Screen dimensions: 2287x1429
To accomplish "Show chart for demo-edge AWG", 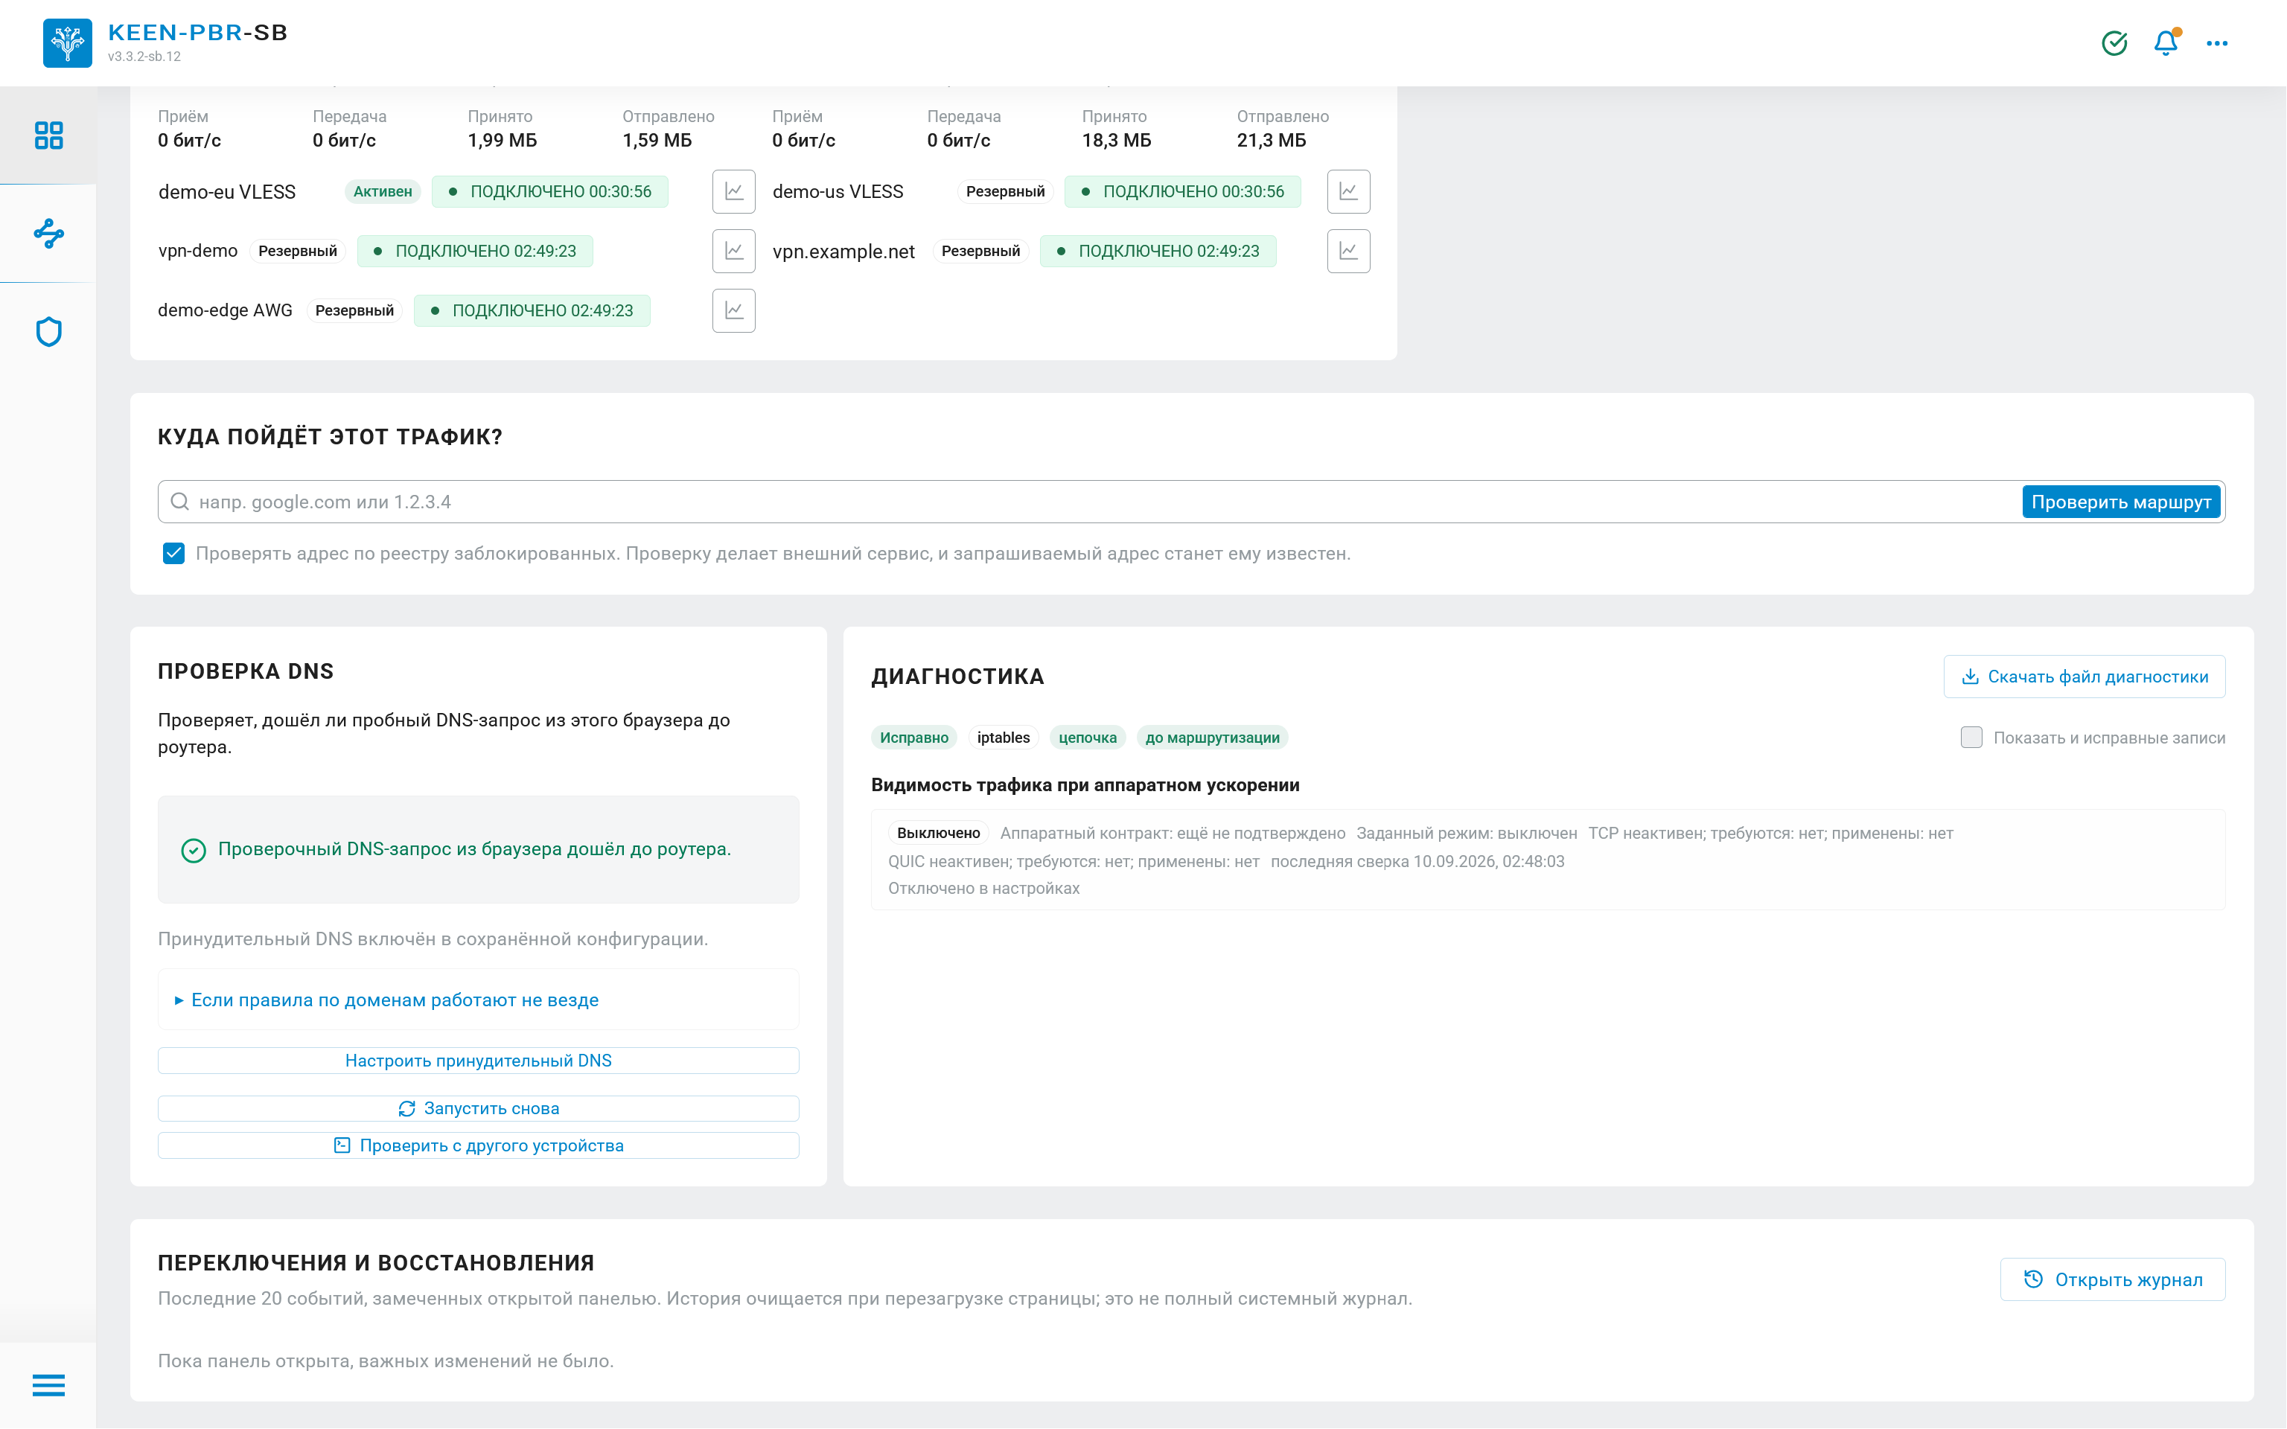I will point(734,311).
